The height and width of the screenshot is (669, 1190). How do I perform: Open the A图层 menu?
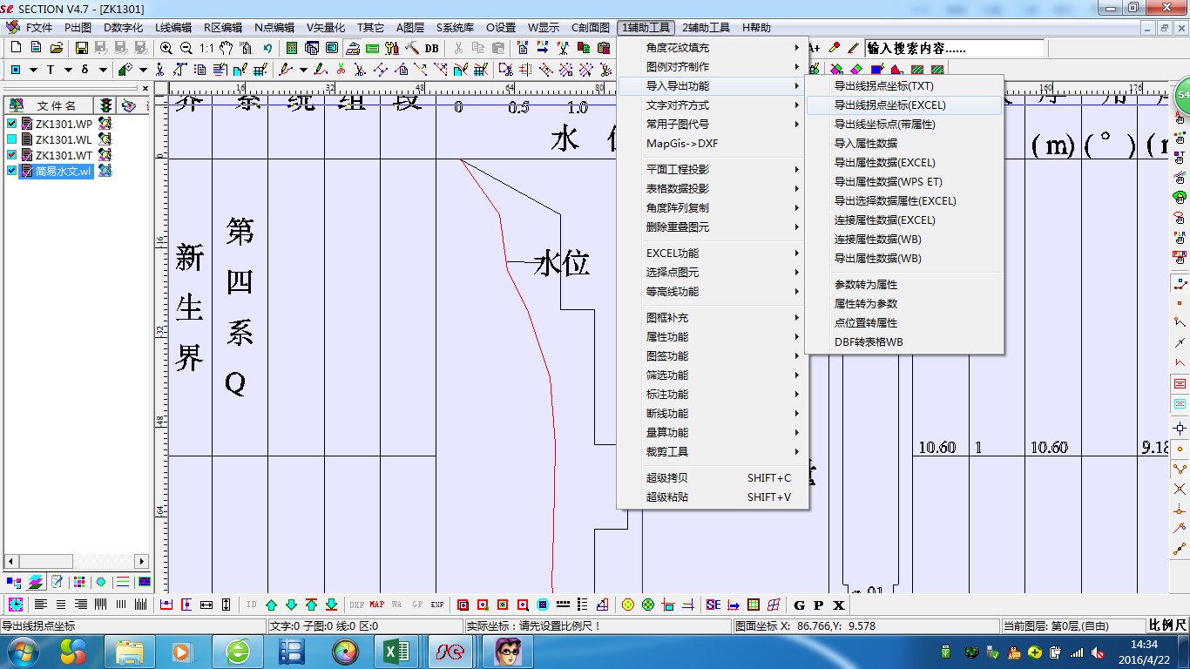[410, 28]
